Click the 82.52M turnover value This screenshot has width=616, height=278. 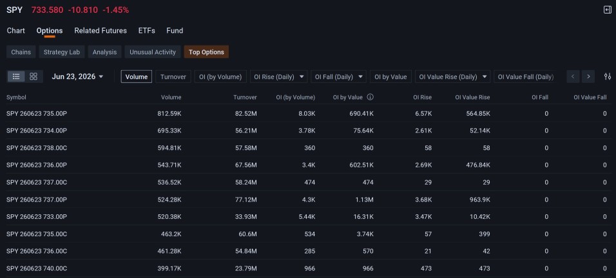[245, 114]
